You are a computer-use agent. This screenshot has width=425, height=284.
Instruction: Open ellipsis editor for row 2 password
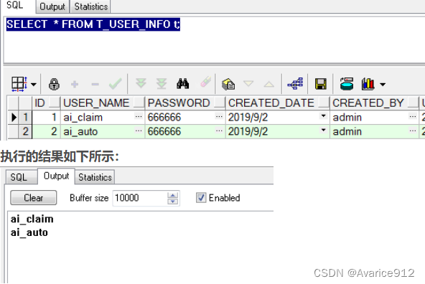pos(219,131)
